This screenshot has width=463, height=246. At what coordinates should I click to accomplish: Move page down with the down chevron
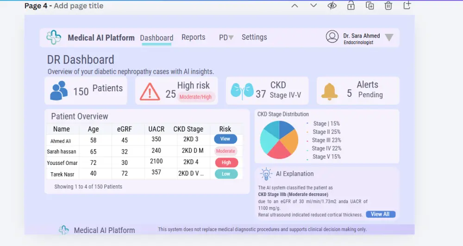click(313, 6)
